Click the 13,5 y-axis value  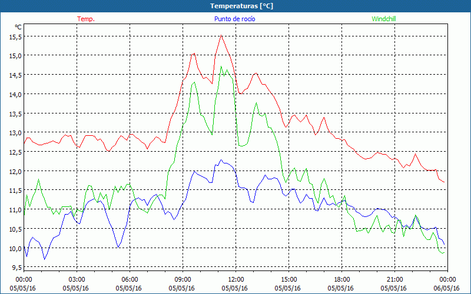15,113
